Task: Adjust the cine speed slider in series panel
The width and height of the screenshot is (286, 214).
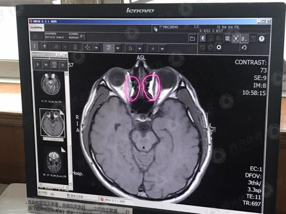Action: (50, 59)
